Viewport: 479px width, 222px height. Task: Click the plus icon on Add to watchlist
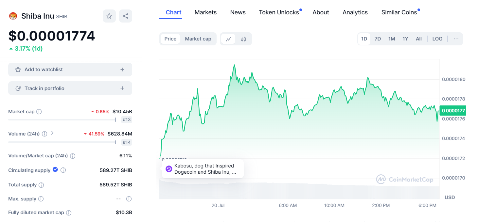(x=122, y=70)
